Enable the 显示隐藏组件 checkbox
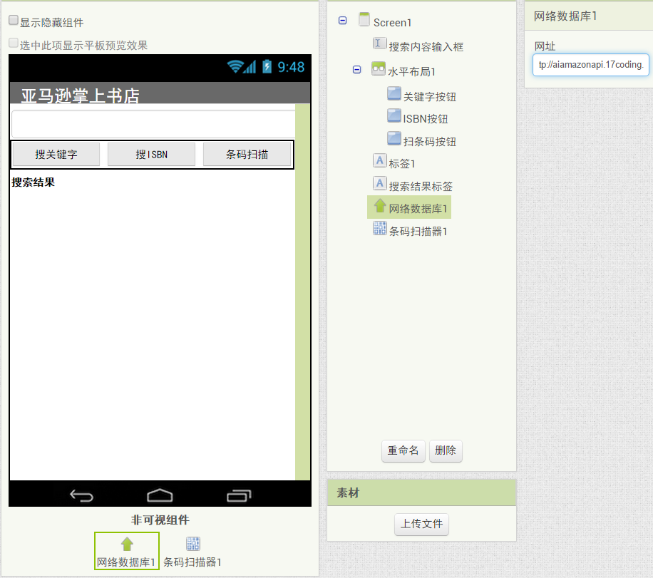This screenshot has width=653, height=578. click(14, 21)
